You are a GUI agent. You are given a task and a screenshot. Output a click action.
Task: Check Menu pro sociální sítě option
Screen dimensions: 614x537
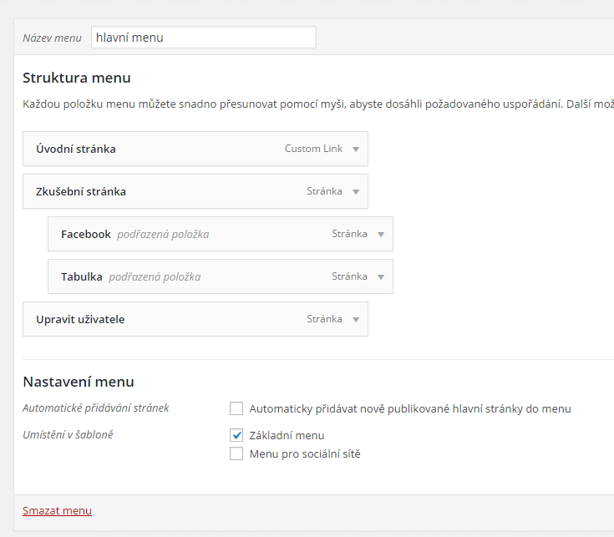[x=236, y=453]
